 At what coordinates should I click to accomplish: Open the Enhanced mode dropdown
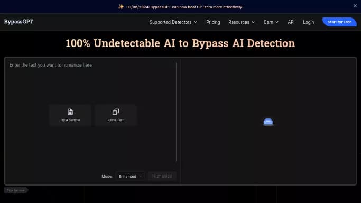(130, 176)
